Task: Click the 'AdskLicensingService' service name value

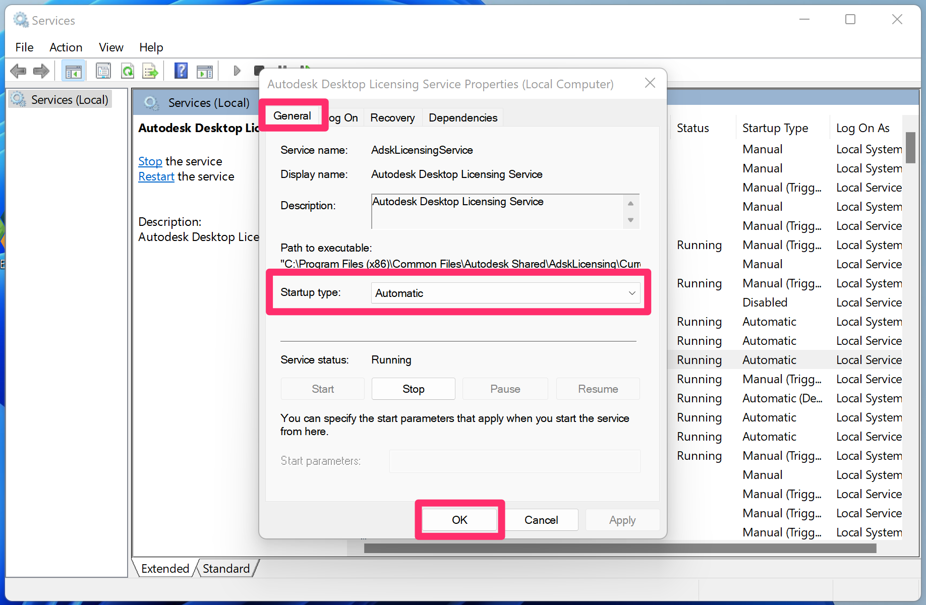Action: 422,150
